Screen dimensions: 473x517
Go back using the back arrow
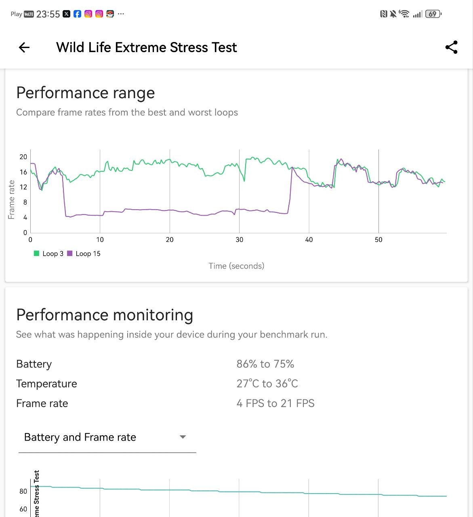[x=24, y=48]
